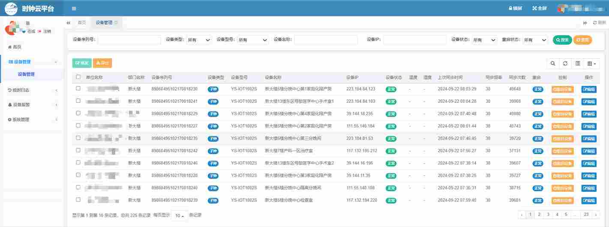Click the table search magnifier icon

point(553,63)
